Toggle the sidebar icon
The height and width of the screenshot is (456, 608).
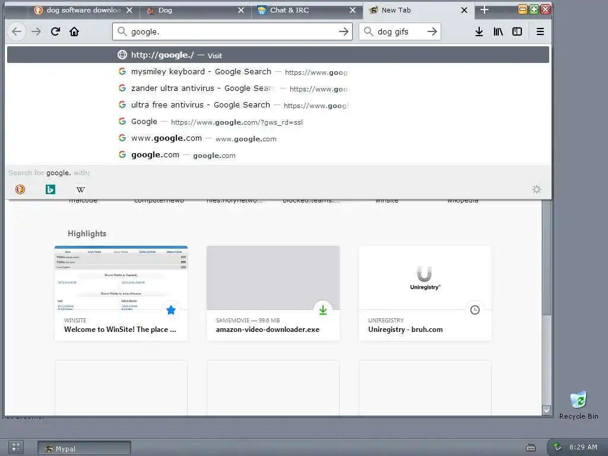tap(517, 32)
